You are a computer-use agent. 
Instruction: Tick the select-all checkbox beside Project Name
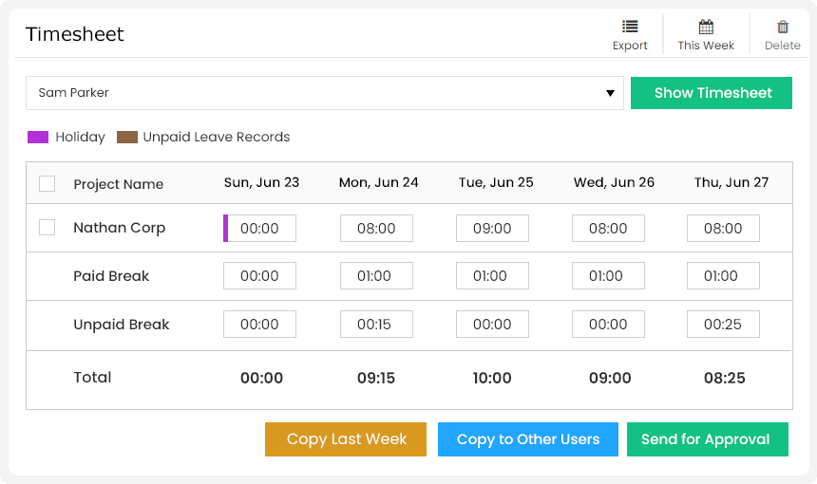coord(47,183)
